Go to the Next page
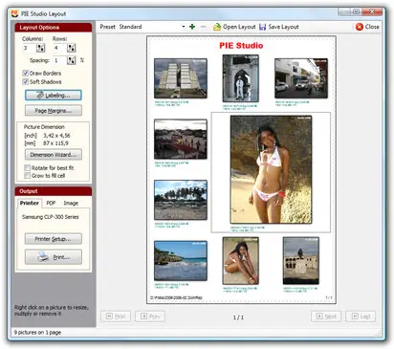394x349 pixels. pyautogui.click(x=326, y=316)
